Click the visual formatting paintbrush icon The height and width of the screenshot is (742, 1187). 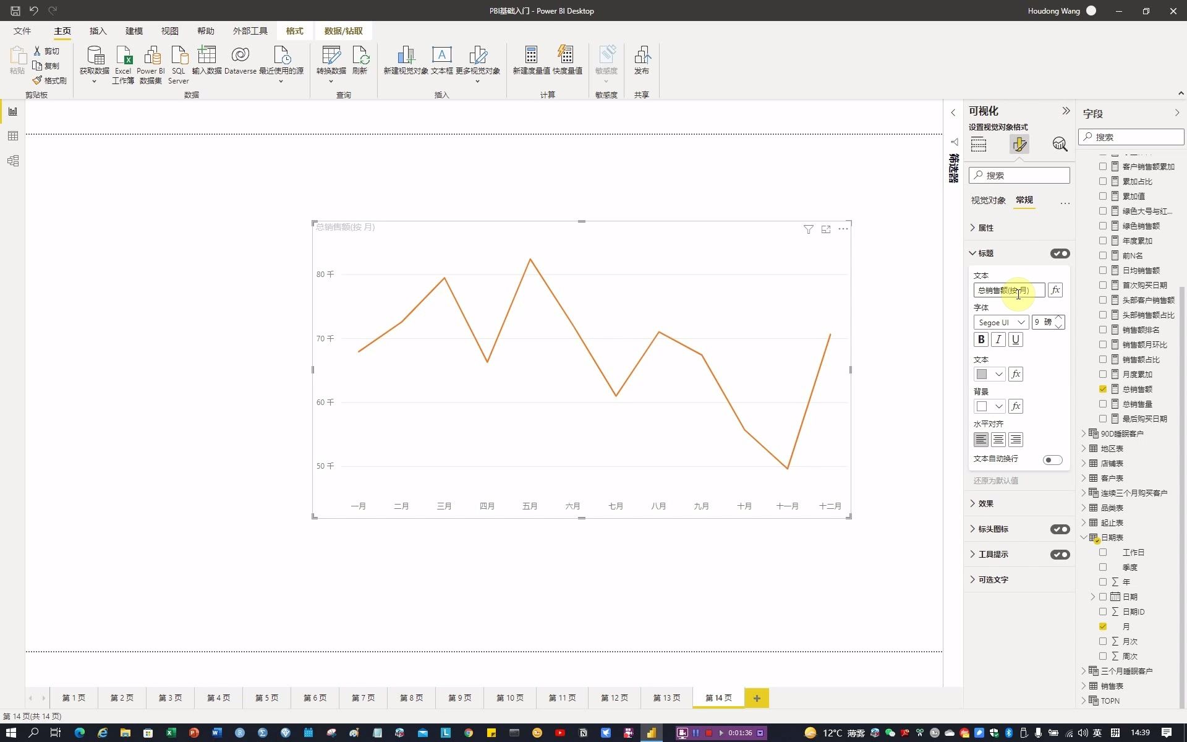click(1019, 143)
